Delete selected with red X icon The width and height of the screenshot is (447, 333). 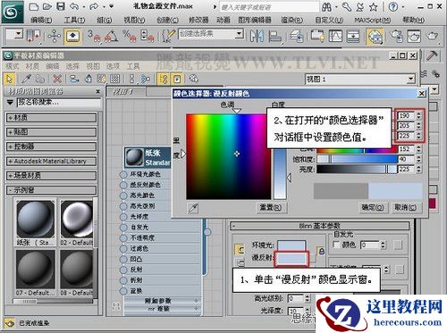tap(57, 79)
